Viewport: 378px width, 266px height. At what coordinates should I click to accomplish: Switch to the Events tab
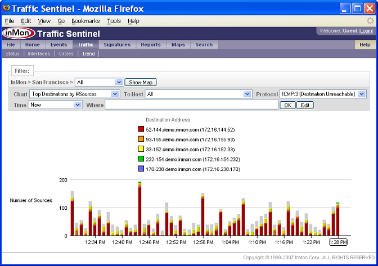(x=58, y=44)
